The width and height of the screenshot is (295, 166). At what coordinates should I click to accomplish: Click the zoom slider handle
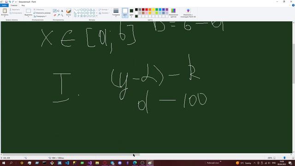[x=284, y=158]
